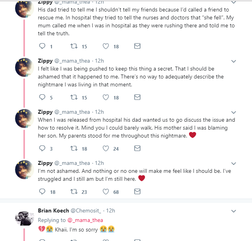Open more options for 'keep this thing a secret' tweet
The image size is (252, 241).
point(233,61)
